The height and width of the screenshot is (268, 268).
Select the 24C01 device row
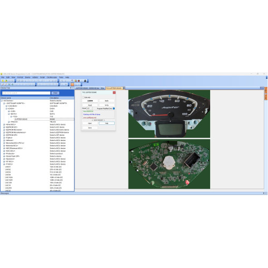[x=8, y=167]
